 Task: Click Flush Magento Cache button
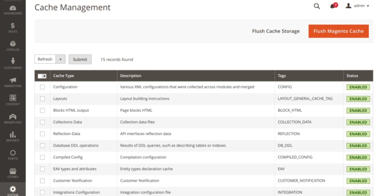coord(339,31)
